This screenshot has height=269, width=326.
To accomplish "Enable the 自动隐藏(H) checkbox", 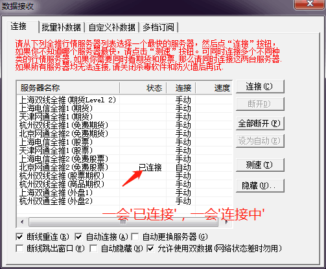I will (93, 248).
